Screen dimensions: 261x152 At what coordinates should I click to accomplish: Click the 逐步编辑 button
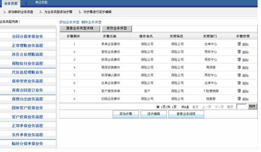click(x=153, y=114)
